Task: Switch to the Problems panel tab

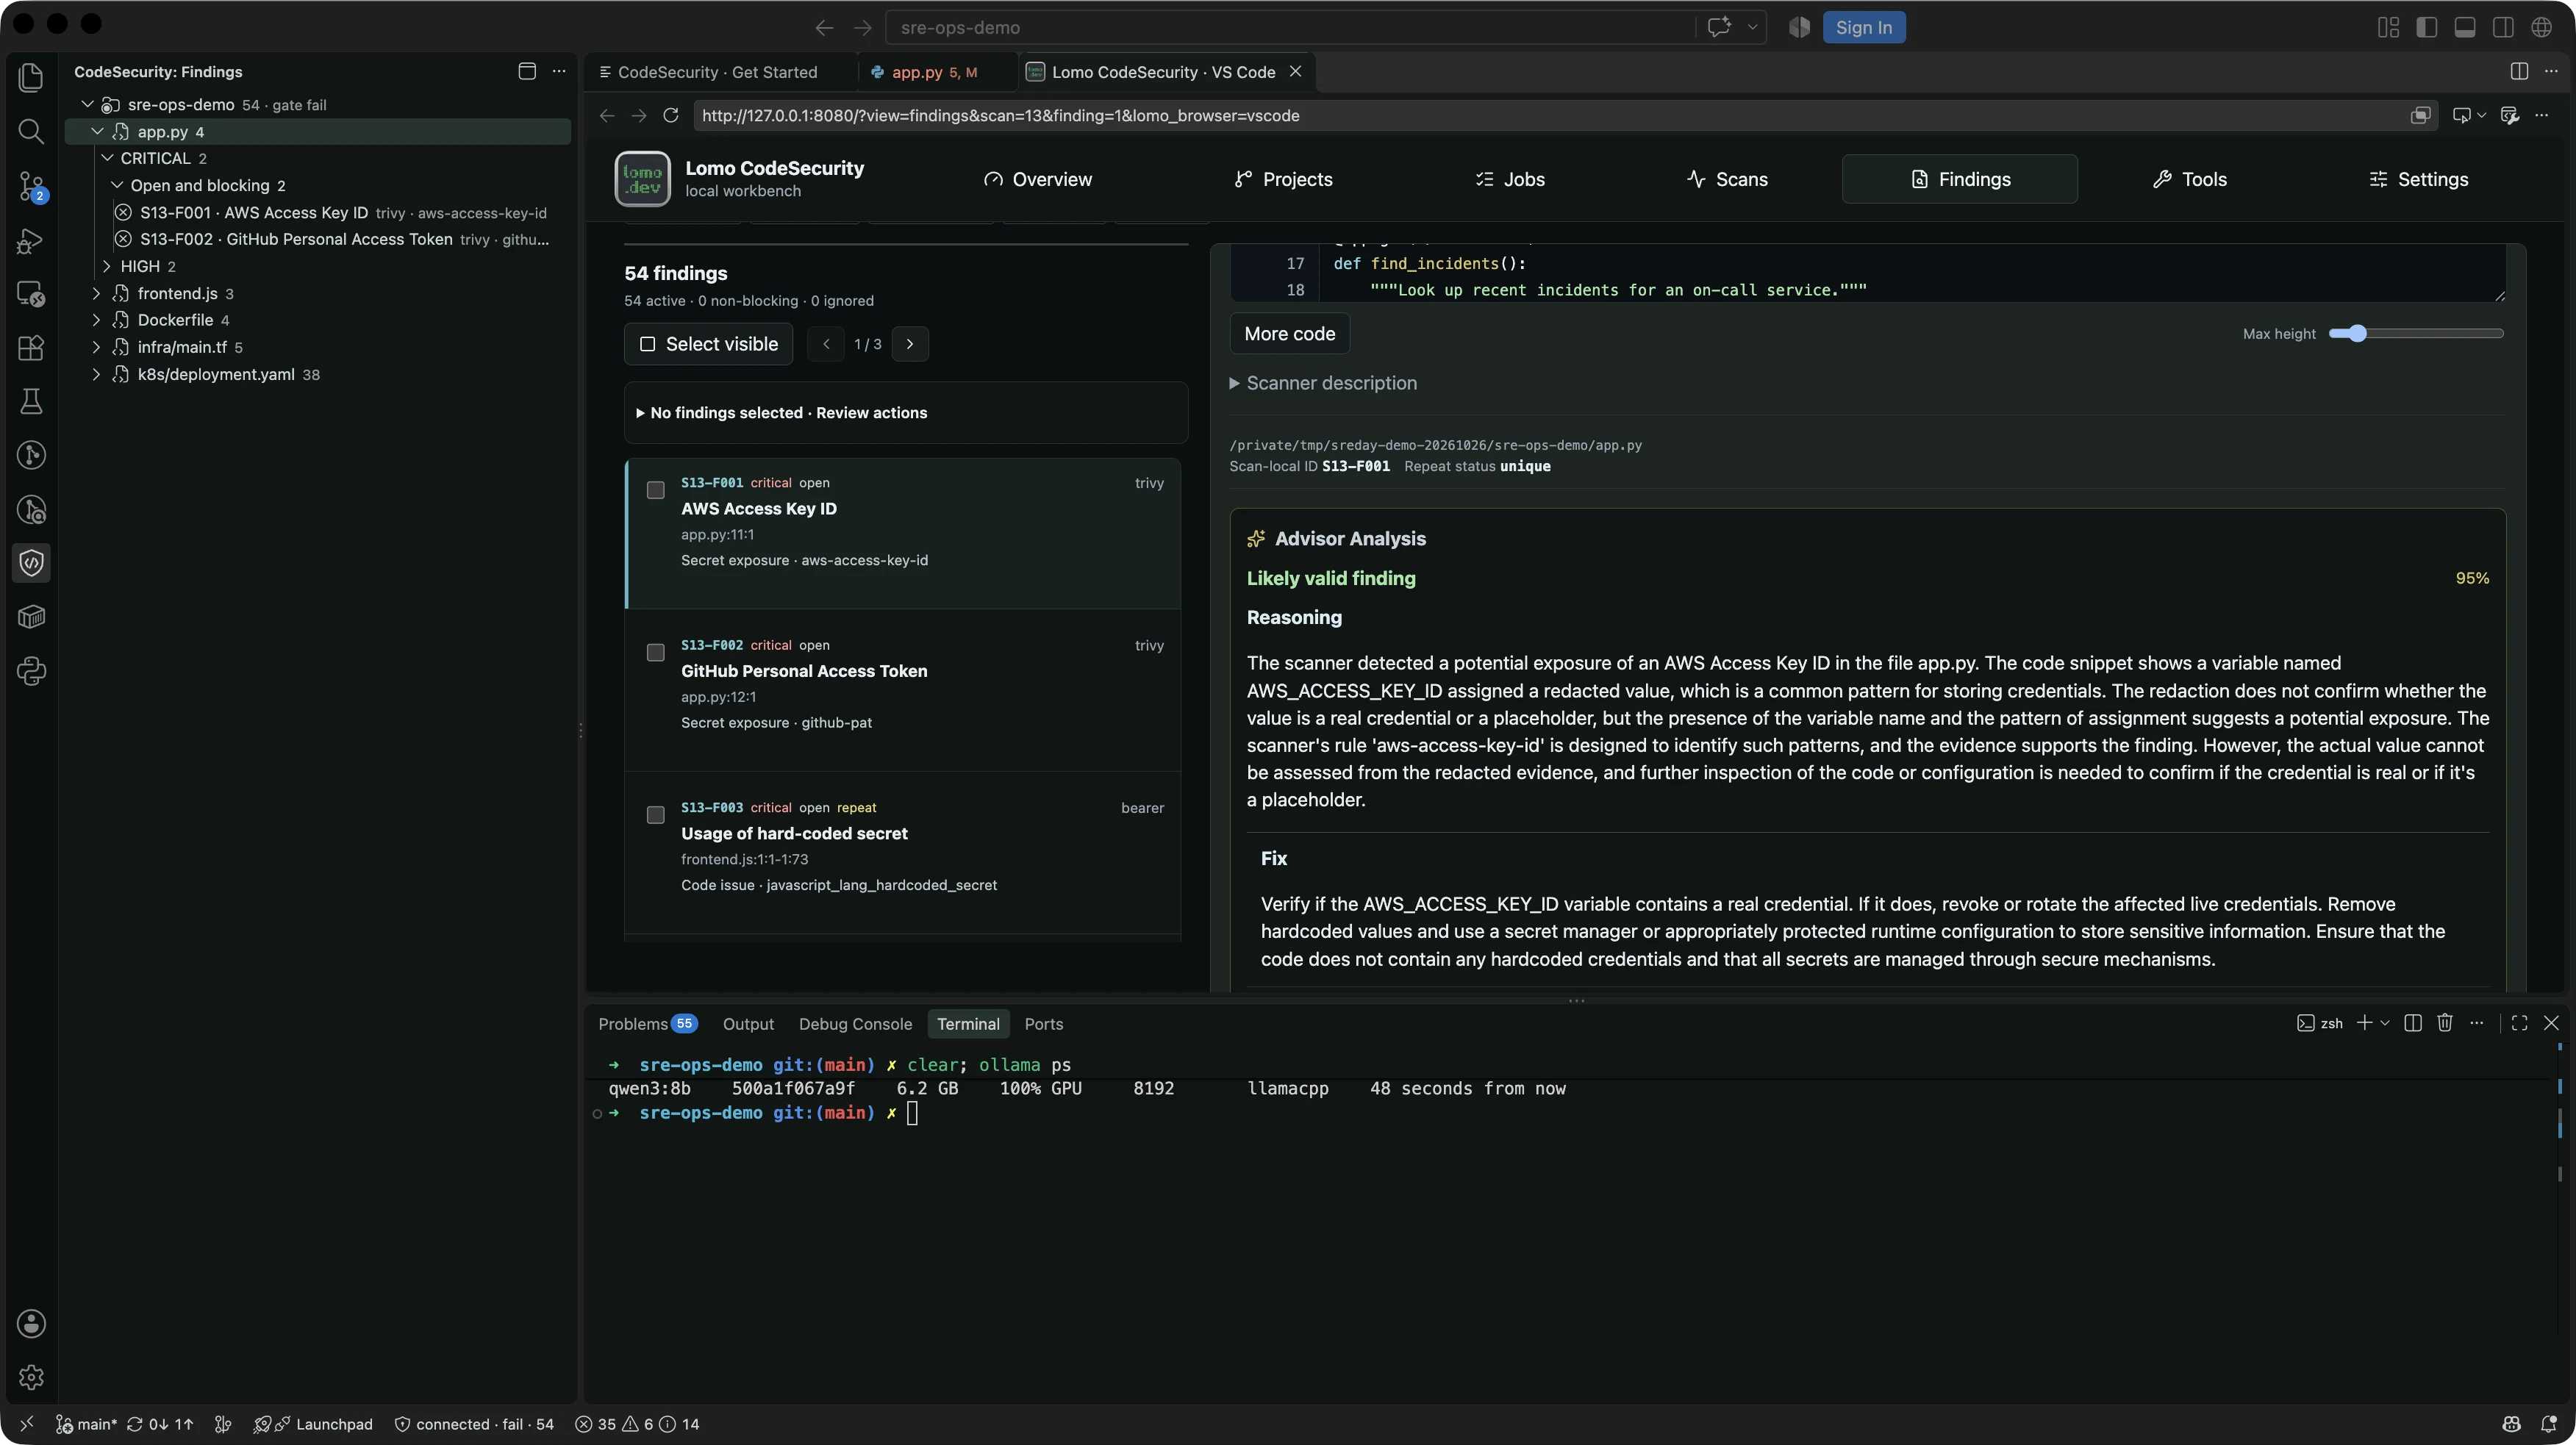Action: tap(647, 1024)
